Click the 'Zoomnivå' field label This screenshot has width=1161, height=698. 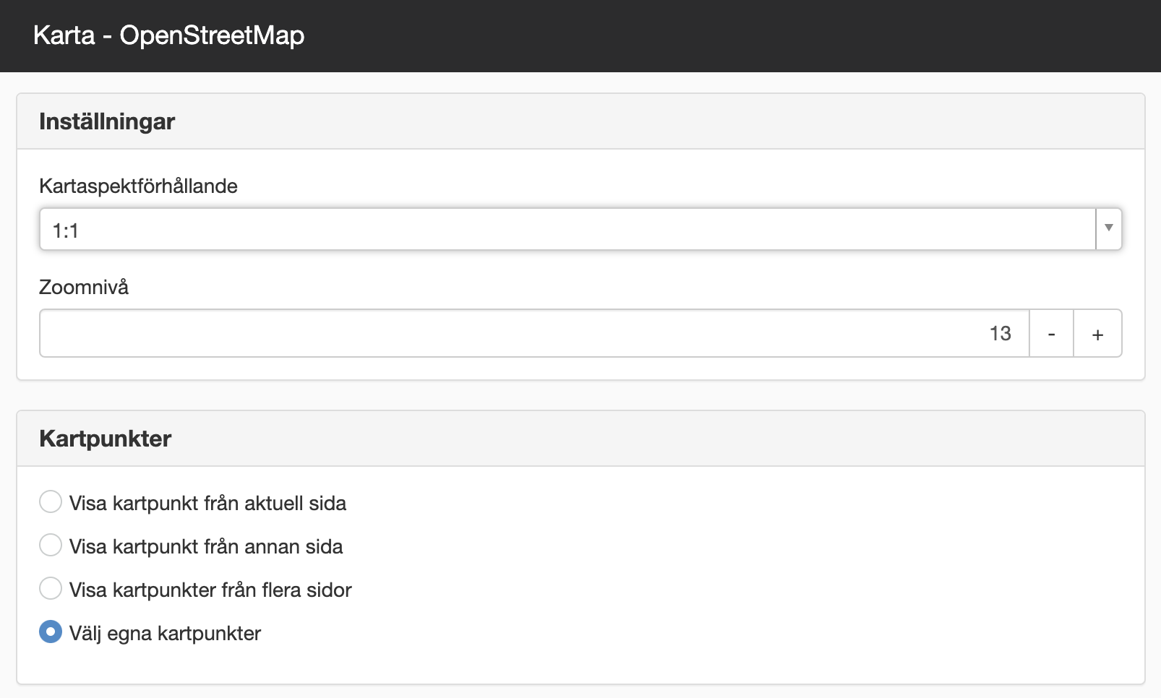(x=84, y=287)
